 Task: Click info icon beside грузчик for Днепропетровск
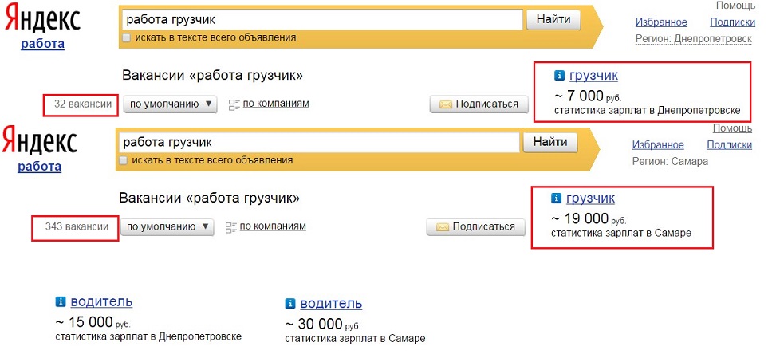(x=559, y=76)
